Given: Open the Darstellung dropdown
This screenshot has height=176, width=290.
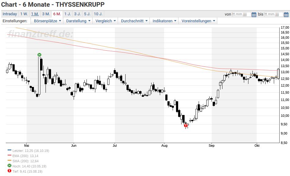Looking at the screenshot, I should (x=78, y=21).
